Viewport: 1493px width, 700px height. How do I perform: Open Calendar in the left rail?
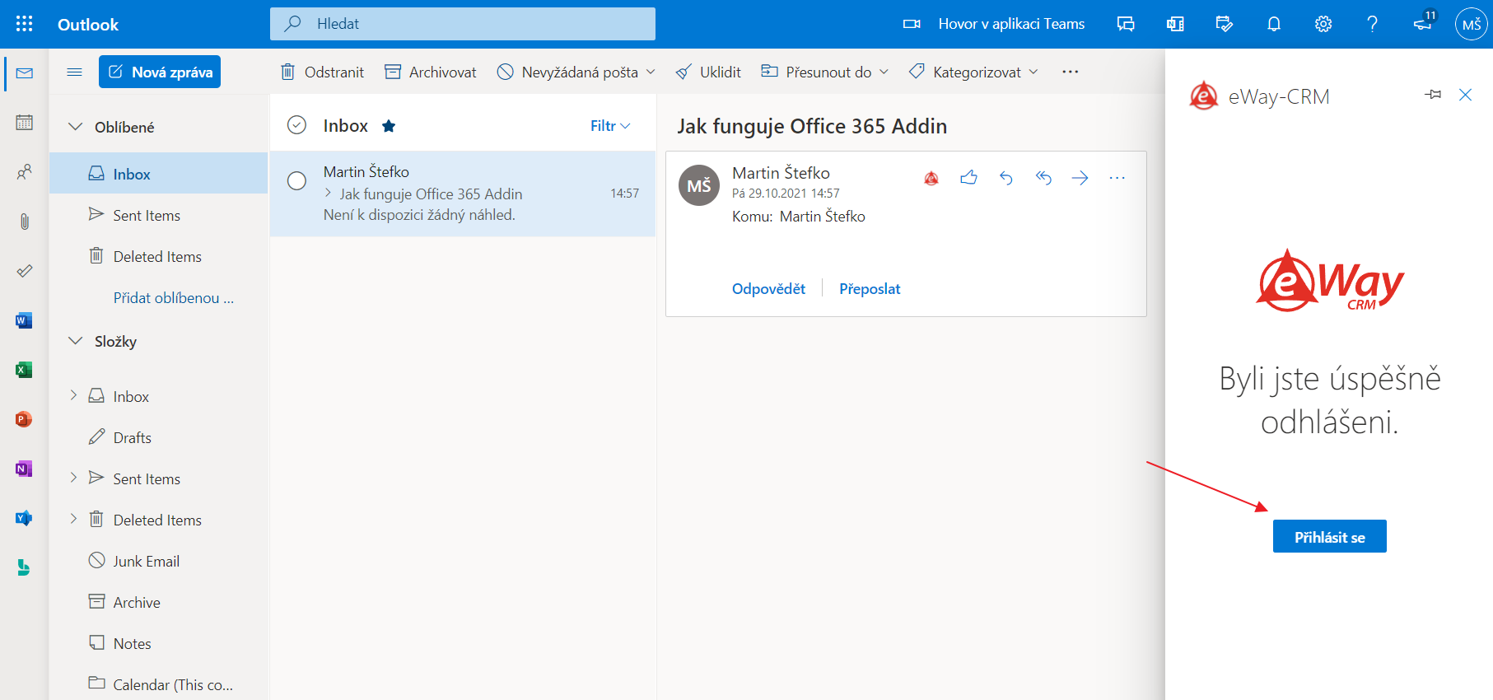coord(24,123)
